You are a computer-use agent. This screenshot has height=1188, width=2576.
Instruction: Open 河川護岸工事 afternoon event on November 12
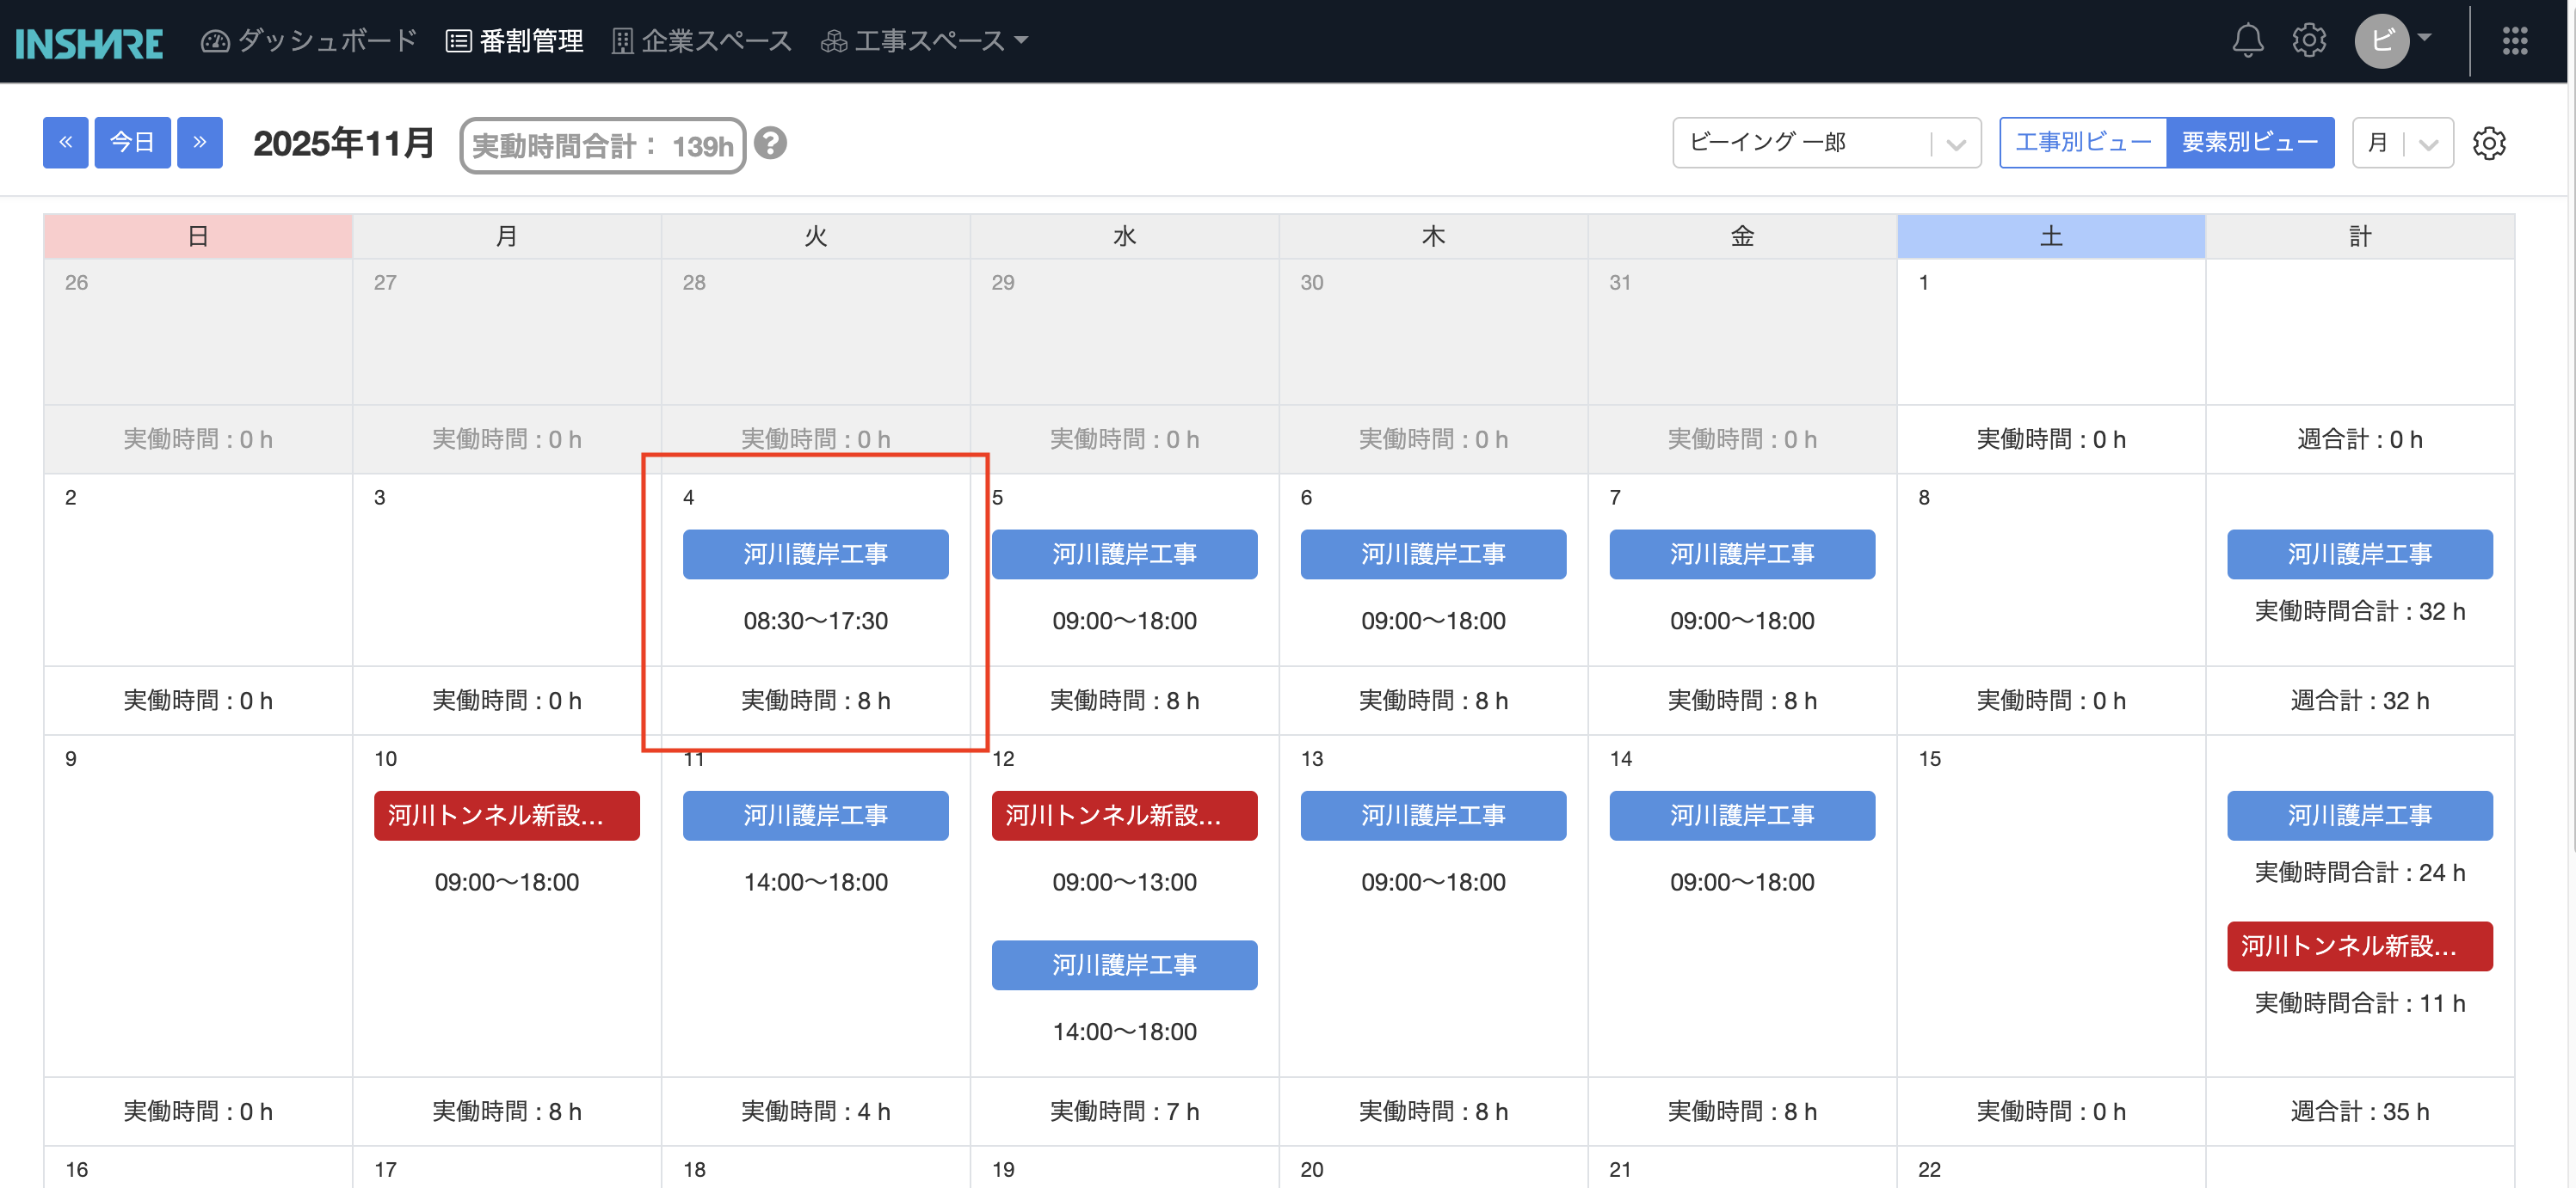1125,965
